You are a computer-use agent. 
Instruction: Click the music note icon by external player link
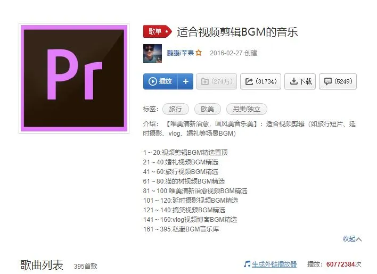pos(247,264)
